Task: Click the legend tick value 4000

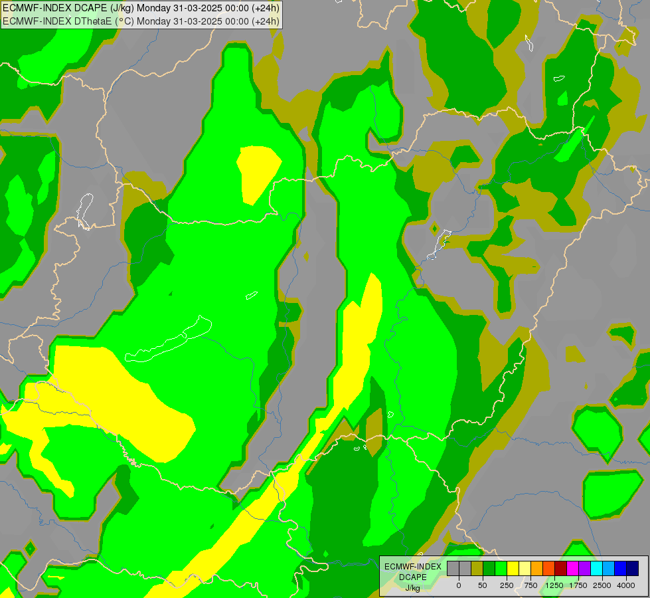Action: [x=626, y=585]
